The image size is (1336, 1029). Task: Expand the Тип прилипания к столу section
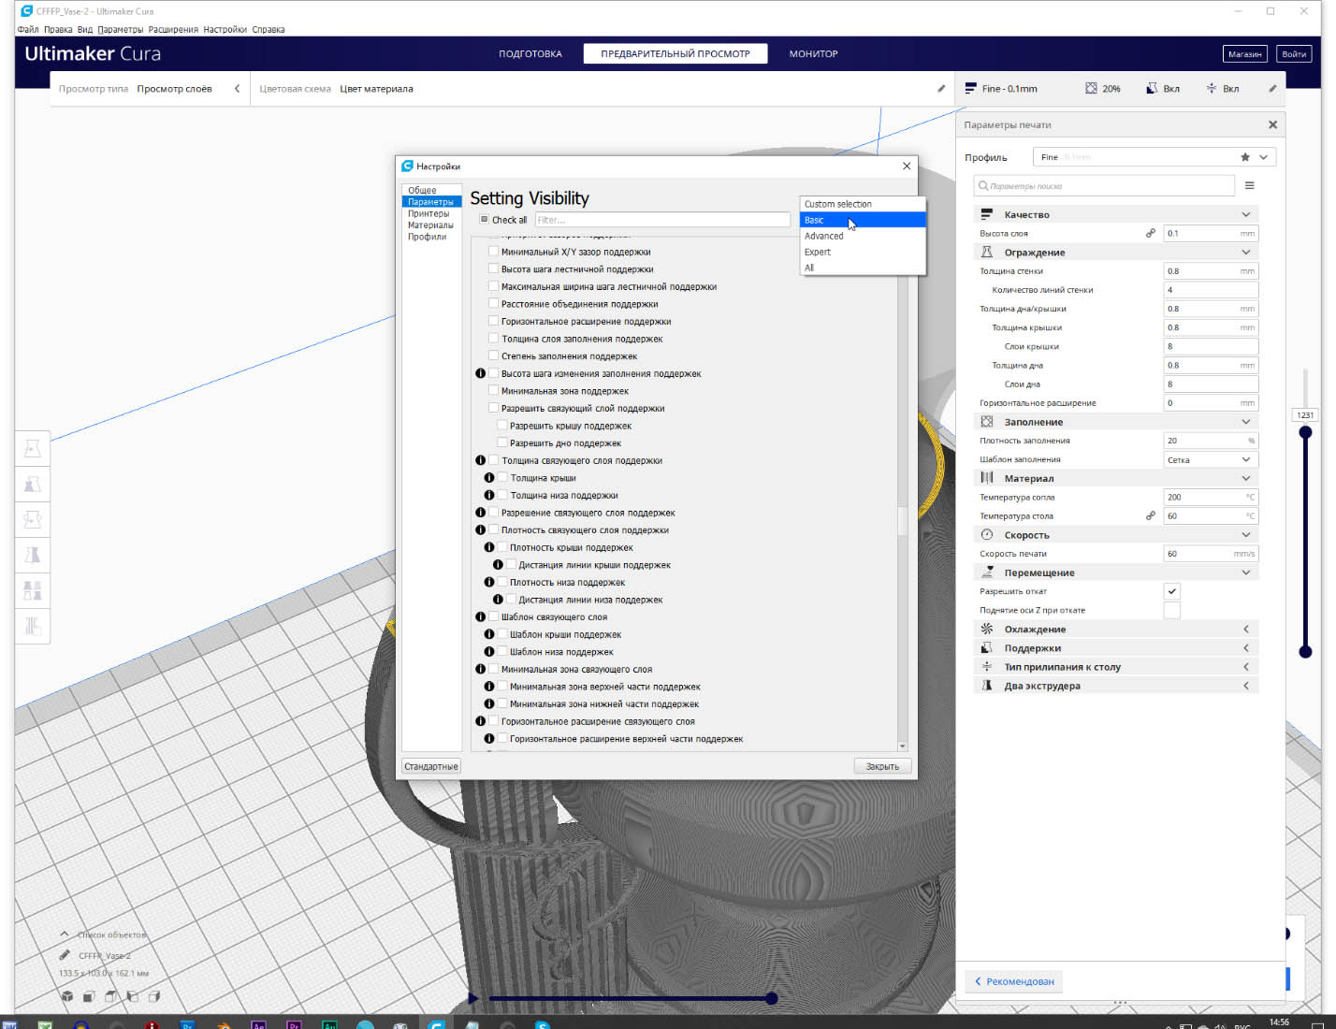click(x=1116, y=667)
